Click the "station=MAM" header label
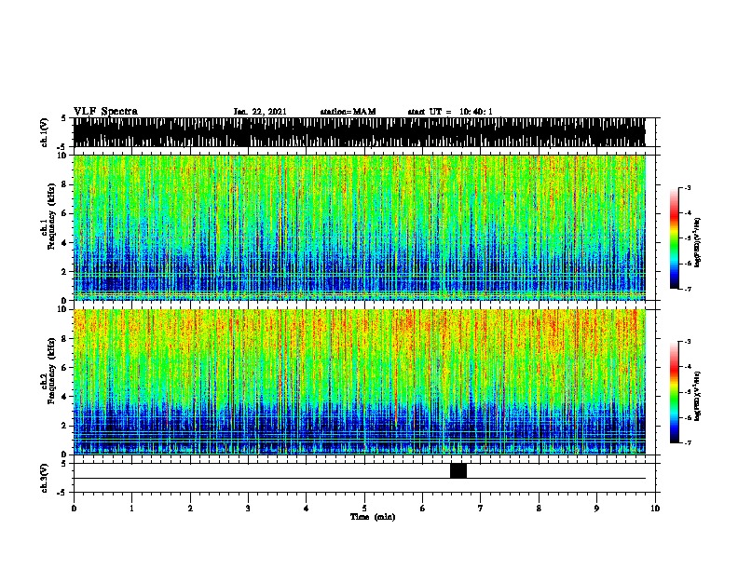This screenshot has height=570, width=738. [348, 112]
